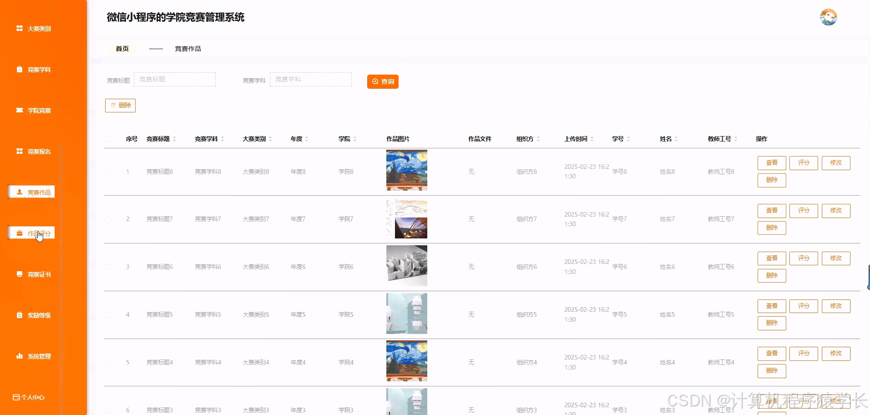The height and width of the screenshot is (415, 870).
Task: Click 修改 for row 竞赛标题5
Action: [836, 306]
